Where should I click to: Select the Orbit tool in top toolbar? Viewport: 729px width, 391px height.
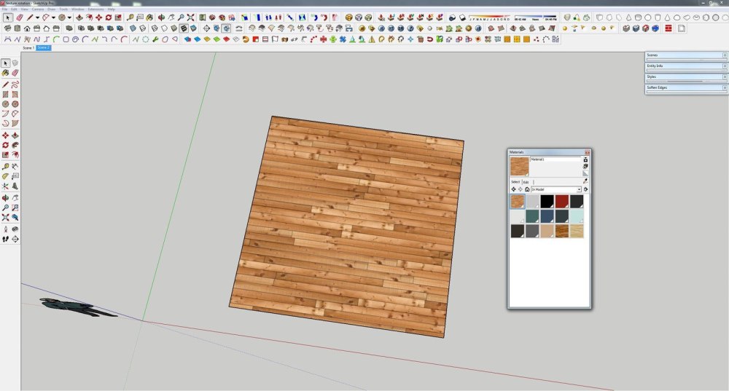tap(161, 17)
